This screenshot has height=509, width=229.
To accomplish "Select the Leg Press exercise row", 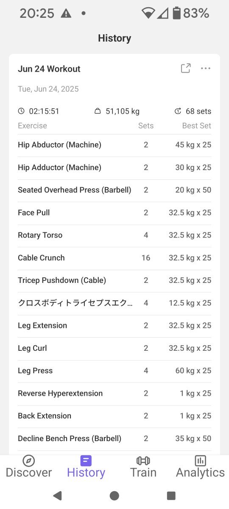I will click(x=114, y=371).
